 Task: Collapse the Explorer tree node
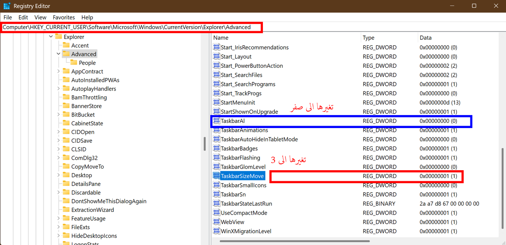(51, 37)
